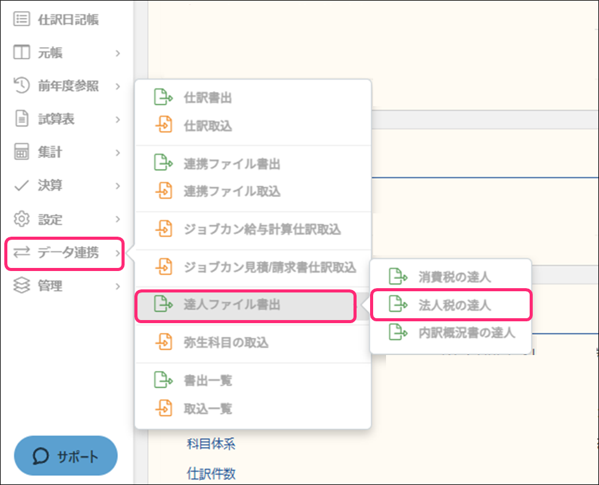Click the 試算表 document icon

(x=21, y=118)
